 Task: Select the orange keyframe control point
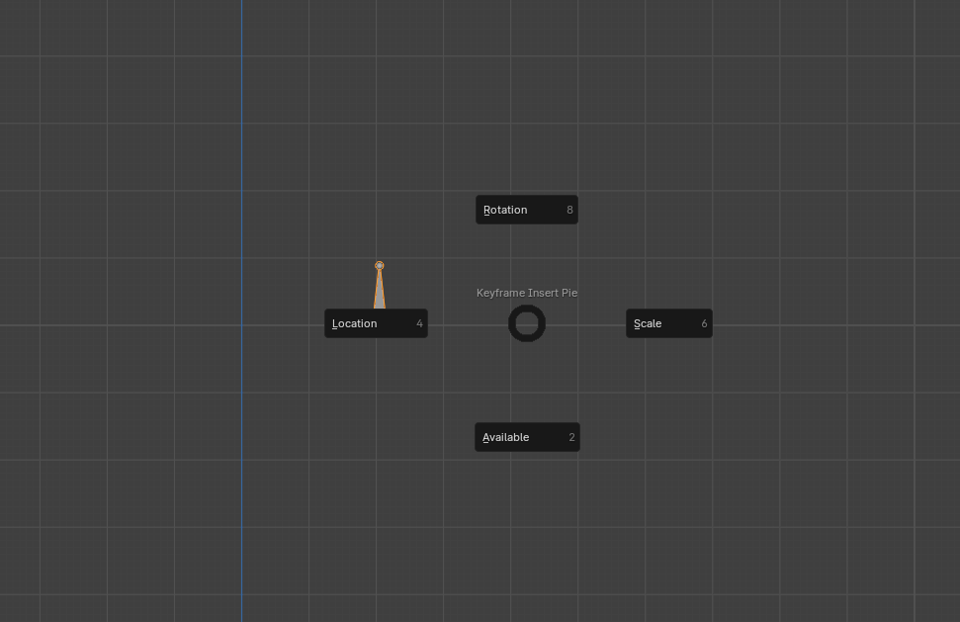pyautogui.click(x=380, y=265)
